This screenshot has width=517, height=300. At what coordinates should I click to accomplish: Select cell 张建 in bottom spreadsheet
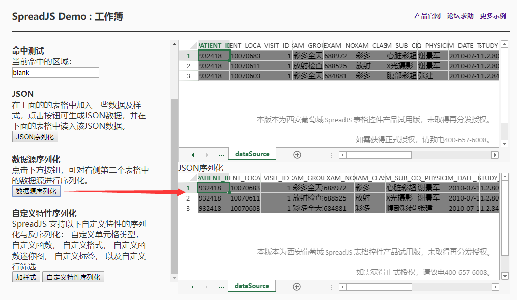pos(432,208)
